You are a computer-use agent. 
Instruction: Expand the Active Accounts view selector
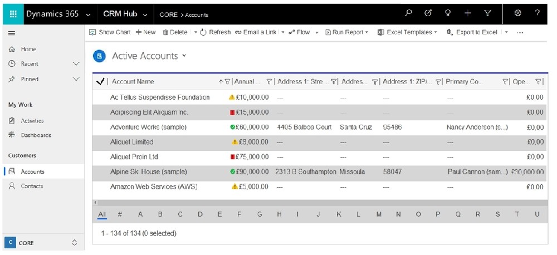click(x=184, y=56)
